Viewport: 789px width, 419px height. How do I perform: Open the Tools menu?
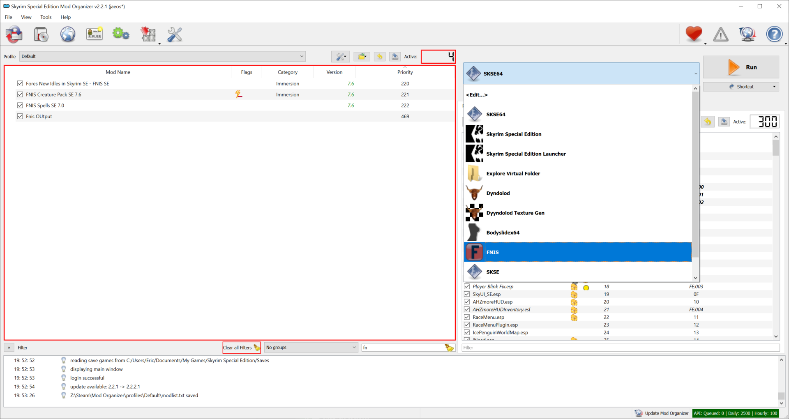pyautogui.click(x=46, y=17)
